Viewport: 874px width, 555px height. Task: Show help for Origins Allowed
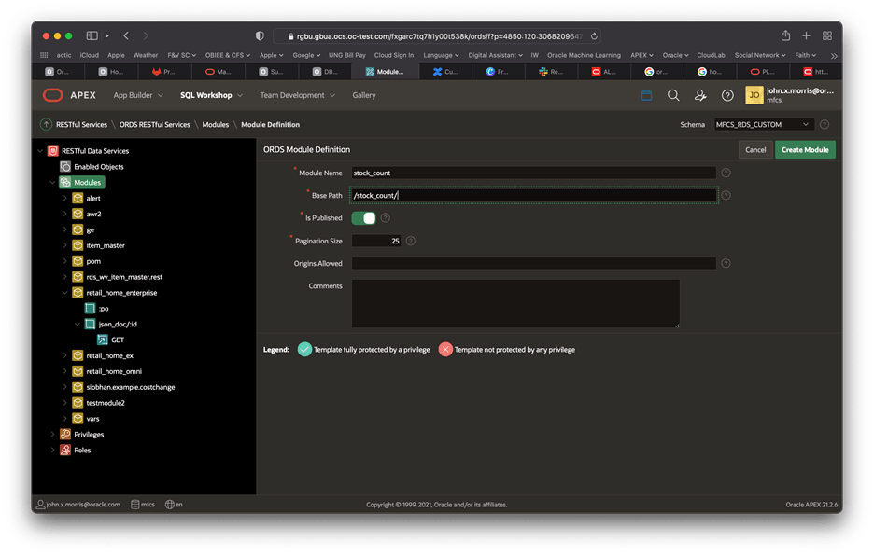[726, 263]
